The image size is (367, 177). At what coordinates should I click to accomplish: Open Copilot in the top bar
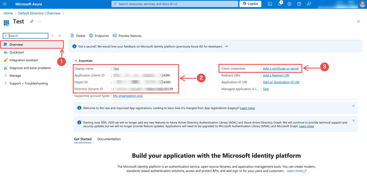[x=250, y=4]
